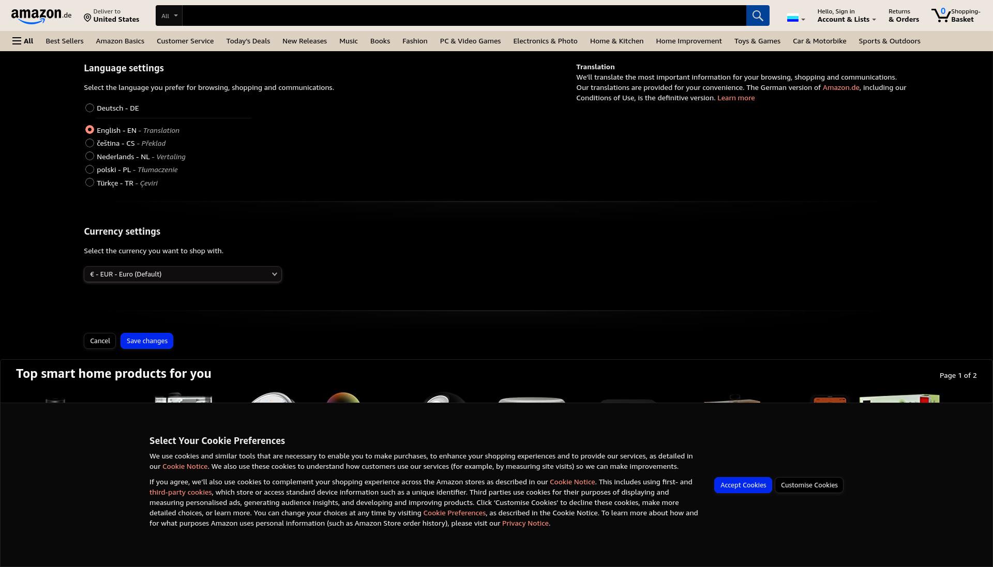993x567 pixels.
Task: Select polski - PL language
Action: 89,169
